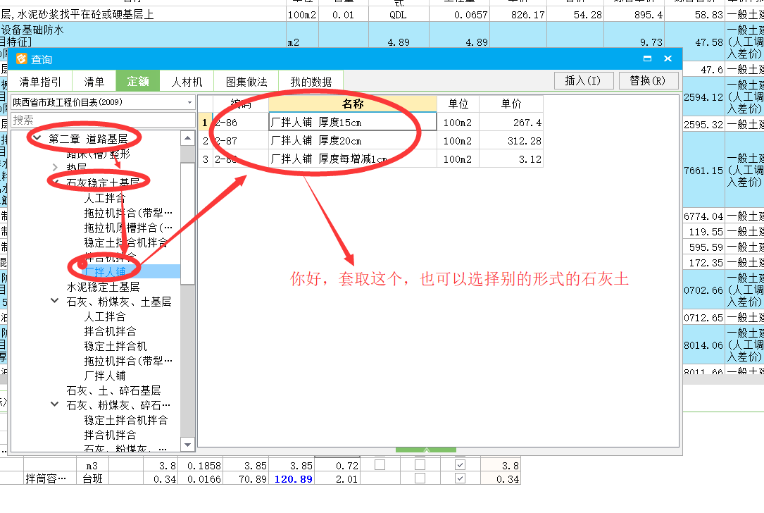Open the 图集做法 tab
The height and width of the screenshot is (513, 764).
(x=246, y=82)
